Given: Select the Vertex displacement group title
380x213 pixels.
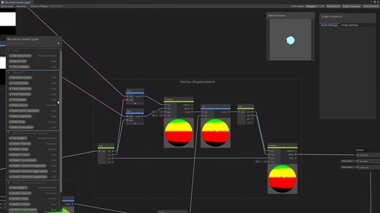Looking at the screenshot, I should click(x=197, y=82).
